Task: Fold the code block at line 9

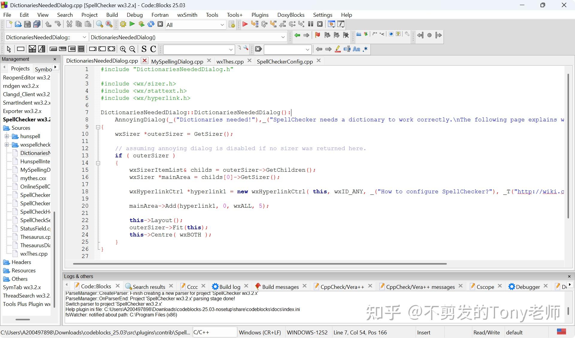Action: pos(98,127)
